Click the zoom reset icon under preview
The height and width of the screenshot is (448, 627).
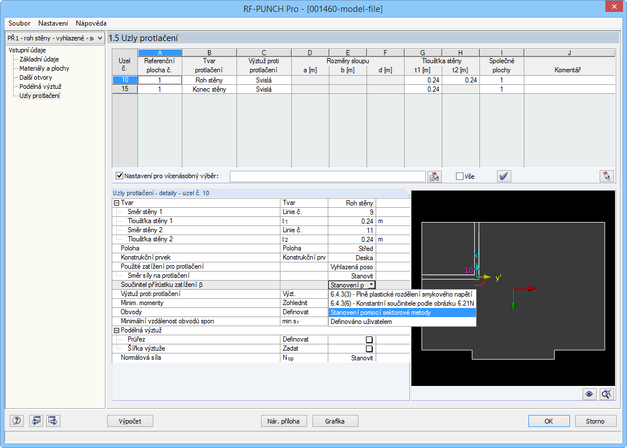pos(606,394)
